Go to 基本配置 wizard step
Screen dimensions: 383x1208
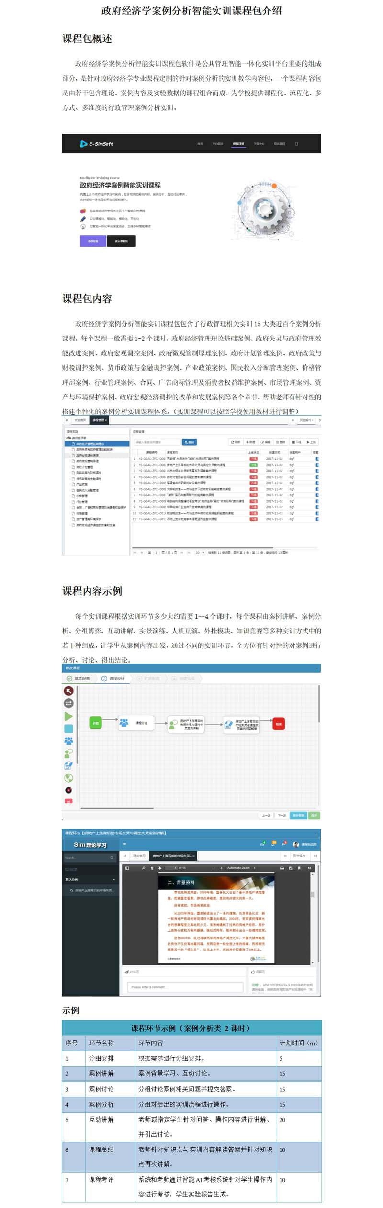point(79,678)
